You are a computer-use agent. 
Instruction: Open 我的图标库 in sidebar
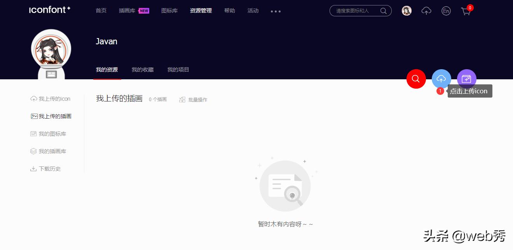(48, 134)
